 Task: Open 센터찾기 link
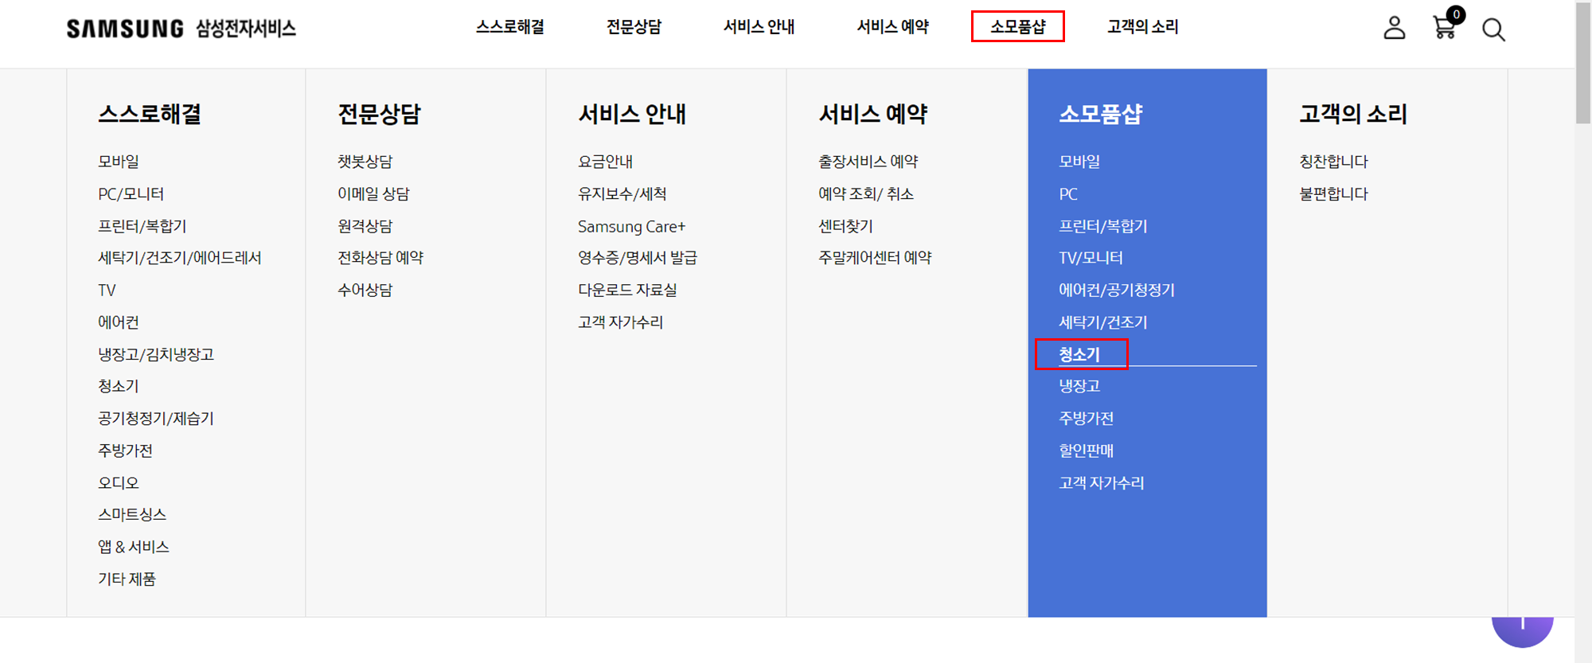point(846,226)
